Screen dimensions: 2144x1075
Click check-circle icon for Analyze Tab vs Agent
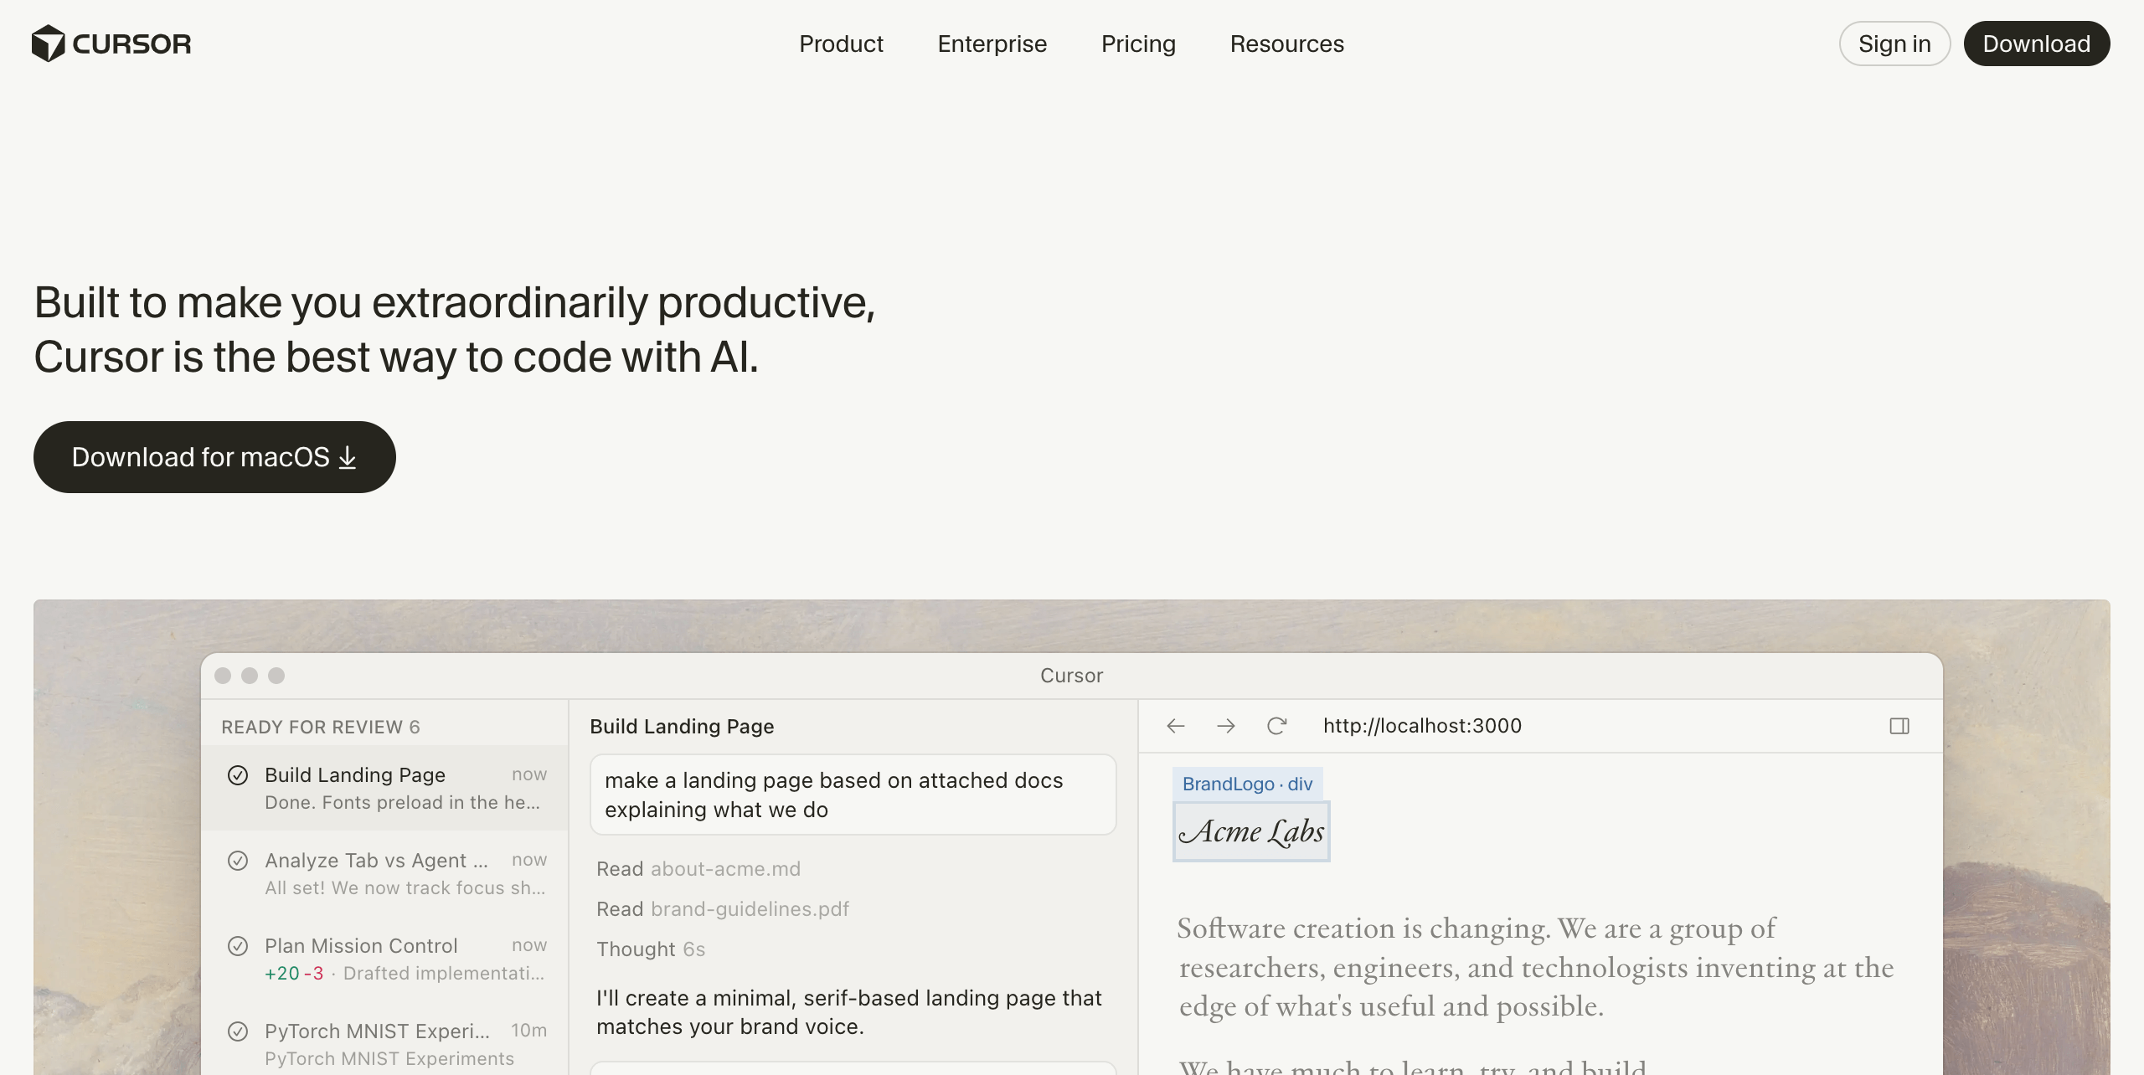coord(238,861)
